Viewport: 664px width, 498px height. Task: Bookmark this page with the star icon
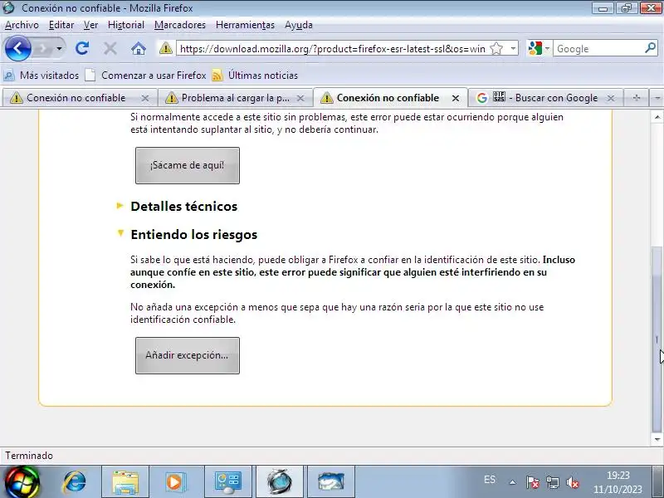pyautogui.click(x=496, y=49)
